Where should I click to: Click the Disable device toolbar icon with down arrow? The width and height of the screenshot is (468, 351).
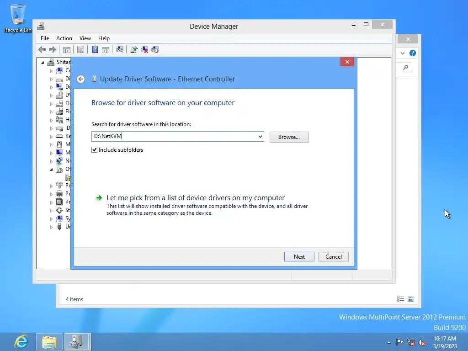(155, 49)
